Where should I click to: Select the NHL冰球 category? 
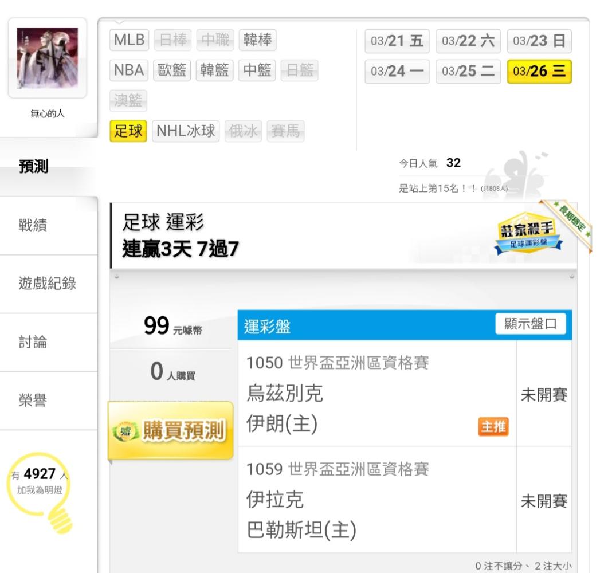(x=186, y=131)
